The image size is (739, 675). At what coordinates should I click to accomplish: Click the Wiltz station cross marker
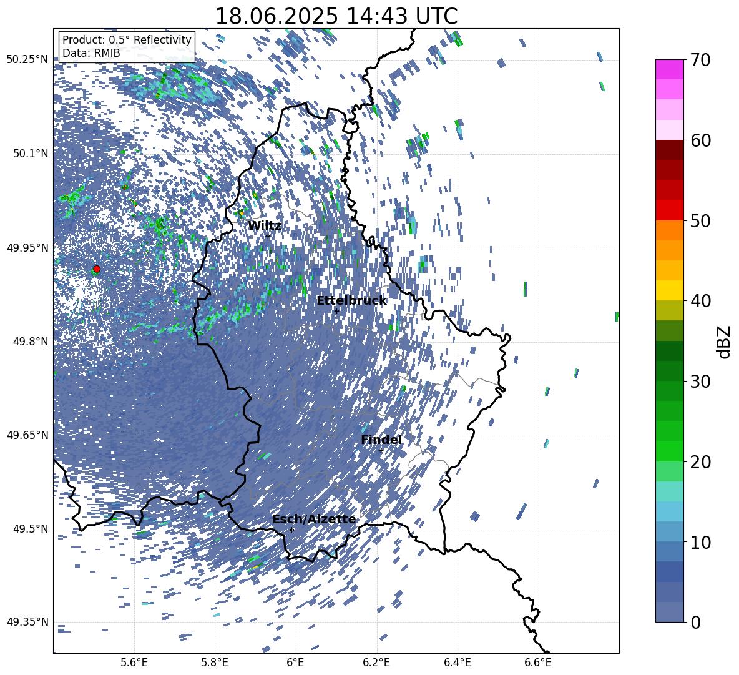pos(268,237)
